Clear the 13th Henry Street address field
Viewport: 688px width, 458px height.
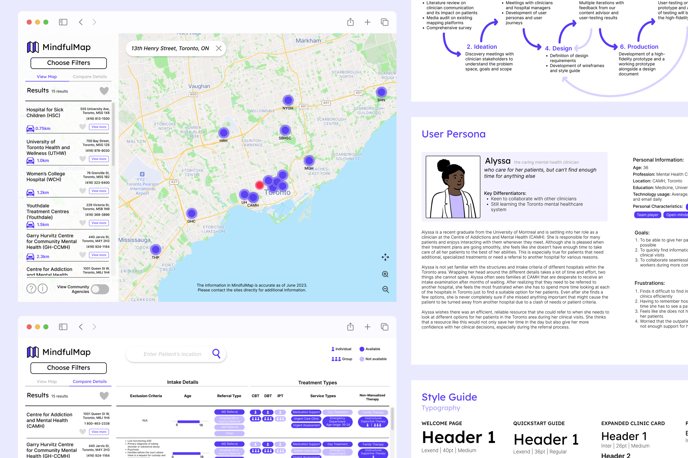pyautogui.click(x=219, y=48)
